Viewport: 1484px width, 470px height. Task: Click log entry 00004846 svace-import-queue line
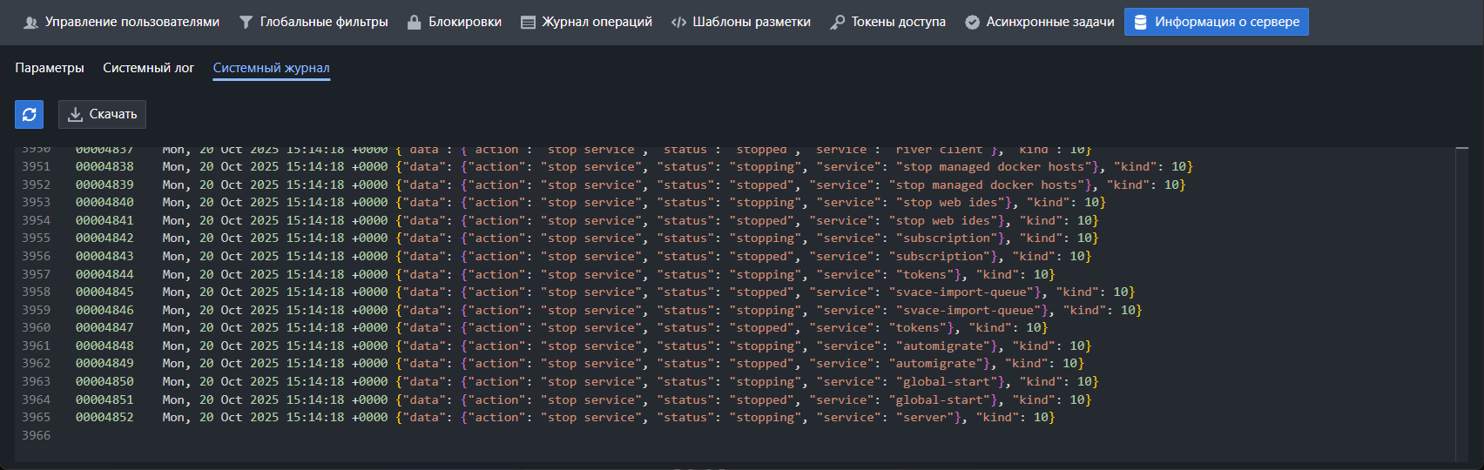(105, 310)
